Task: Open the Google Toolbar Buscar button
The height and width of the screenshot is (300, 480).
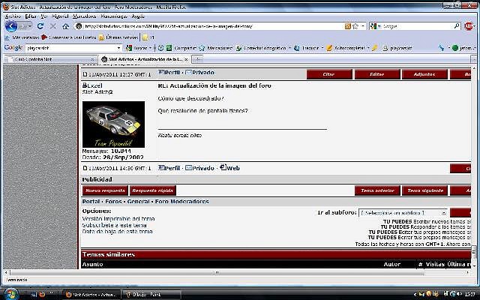Action: (136, 48)
